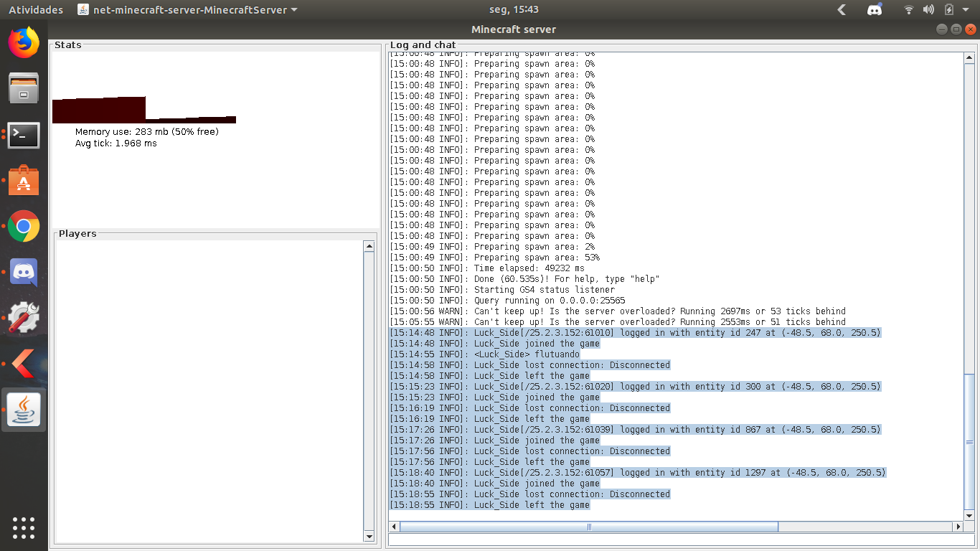Viewport: 980px width, 551px height.
Task: Click the 15:17:26 'Luck_Side joined the game' line
Action: click(494, 441)
